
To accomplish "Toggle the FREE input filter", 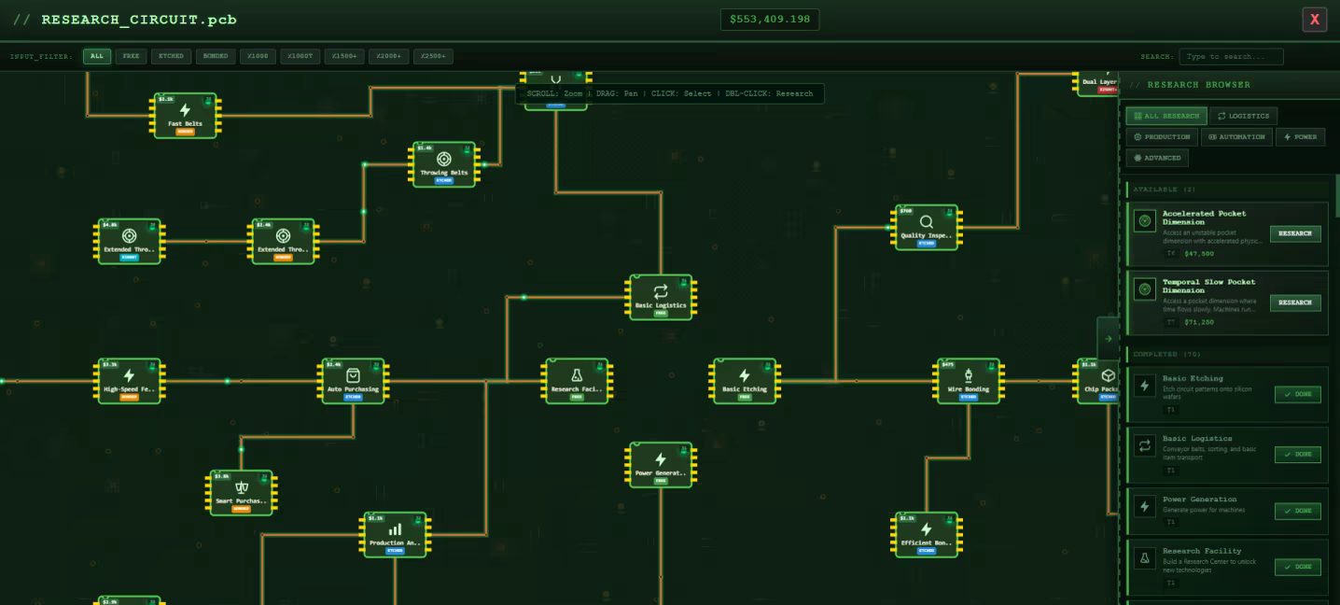I will point(131,56).
